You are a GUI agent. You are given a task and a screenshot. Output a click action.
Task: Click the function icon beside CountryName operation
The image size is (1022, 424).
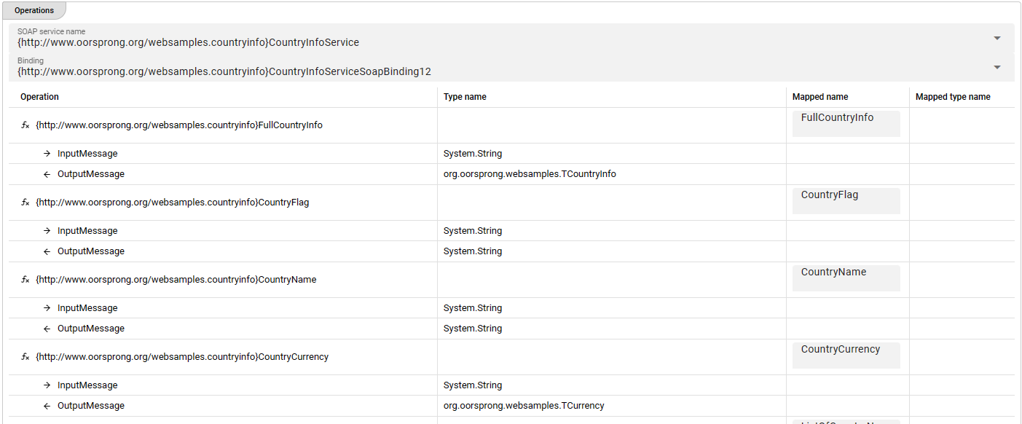[25, 280]
